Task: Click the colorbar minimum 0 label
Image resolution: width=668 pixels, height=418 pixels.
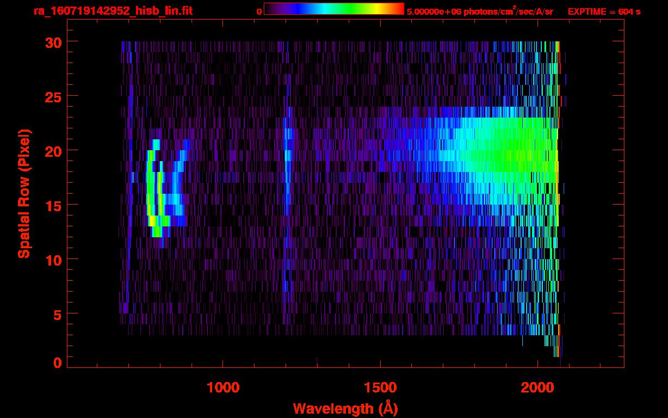Action: coord(259,11)
